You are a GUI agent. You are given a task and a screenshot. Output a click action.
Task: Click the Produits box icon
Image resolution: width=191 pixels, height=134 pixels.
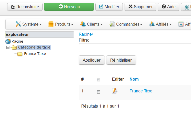pyautogui.click(x=51, y=24)
